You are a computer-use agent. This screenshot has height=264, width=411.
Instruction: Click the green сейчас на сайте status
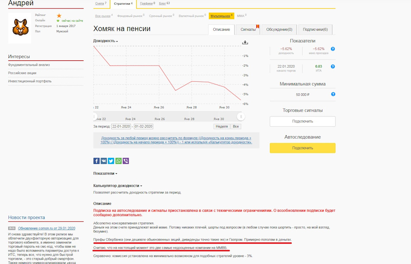click(72, 21)
